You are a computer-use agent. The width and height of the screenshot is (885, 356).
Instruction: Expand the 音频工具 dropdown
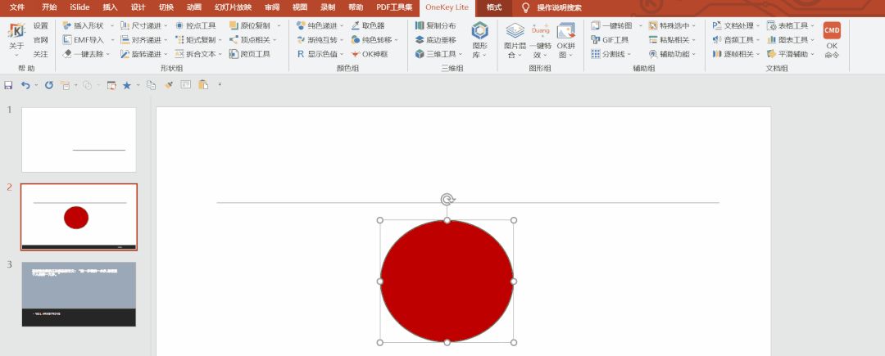758,40
